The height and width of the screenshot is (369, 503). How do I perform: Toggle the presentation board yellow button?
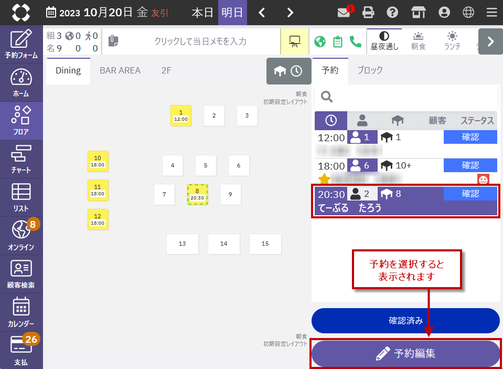pos(295,41)
